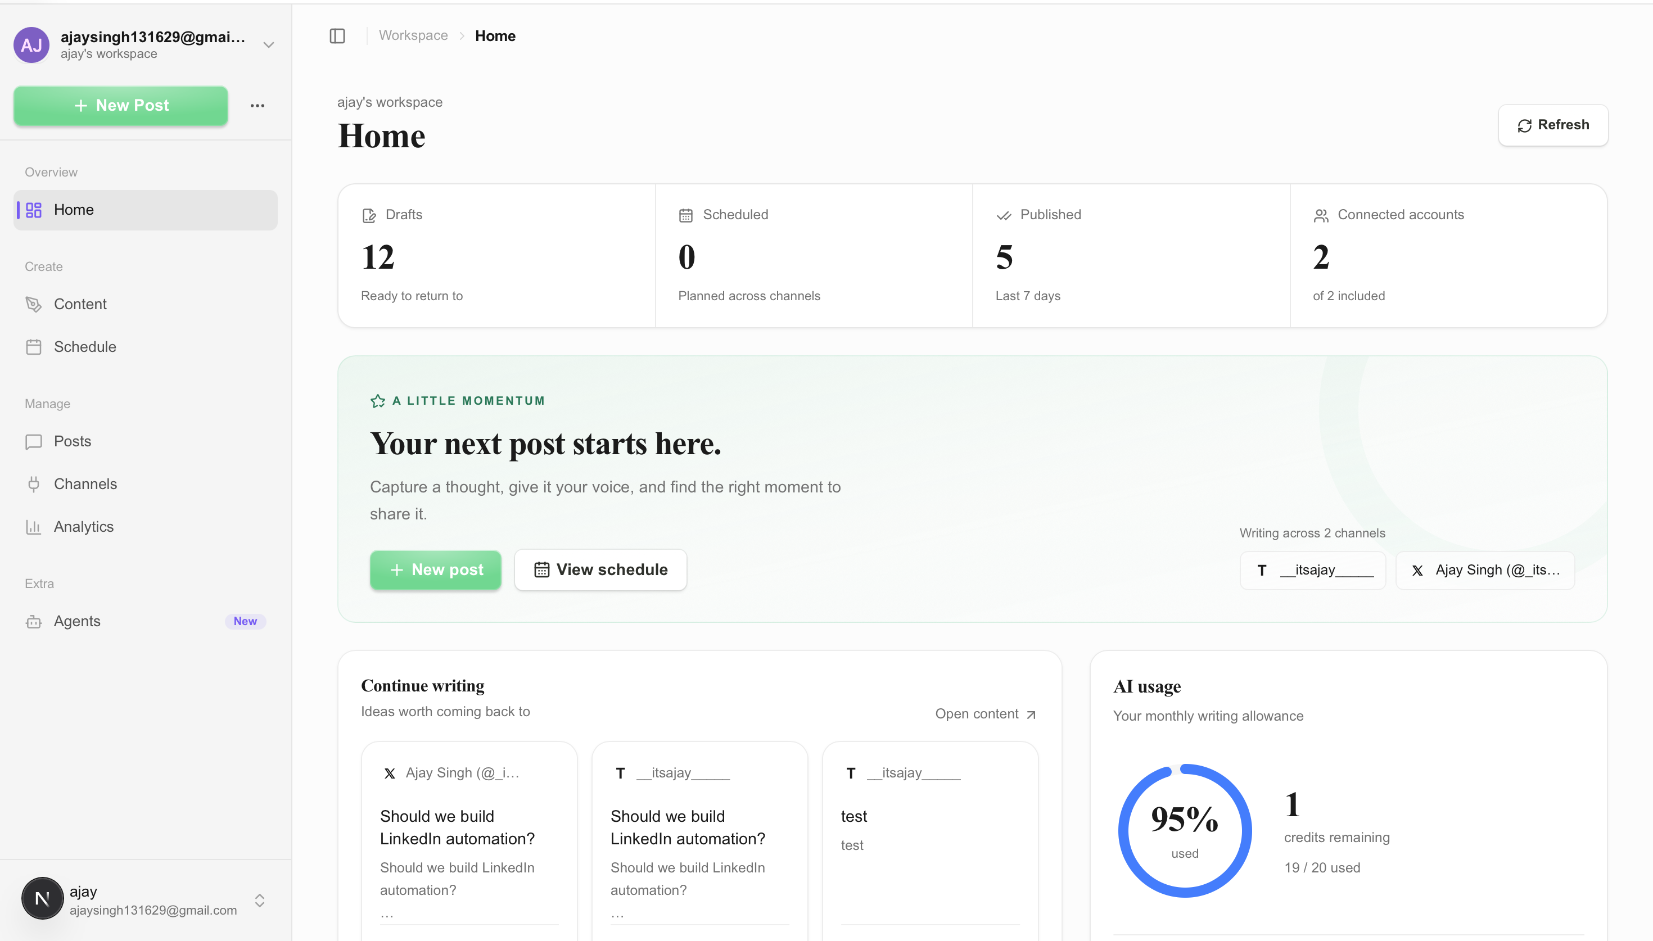The width and height of the screenshot is (1653, 941).
Task: Expand the workspace switcher chevron
Action: click(269, 44)
